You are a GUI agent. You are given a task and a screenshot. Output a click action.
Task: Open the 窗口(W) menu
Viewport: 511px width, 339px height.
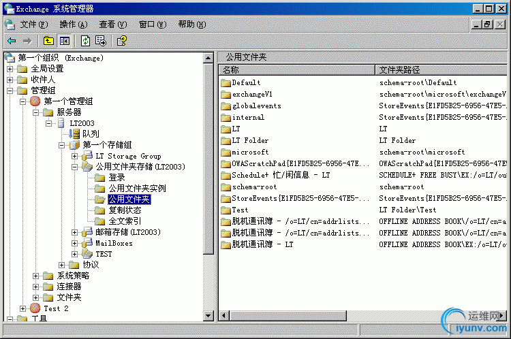153,25
